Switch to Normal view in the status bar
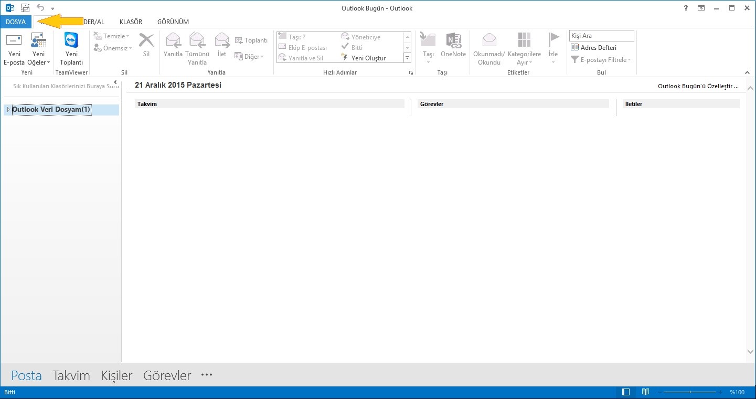This screenshot has height=399, width=756. pyautogui.click(x=626, y=392)
